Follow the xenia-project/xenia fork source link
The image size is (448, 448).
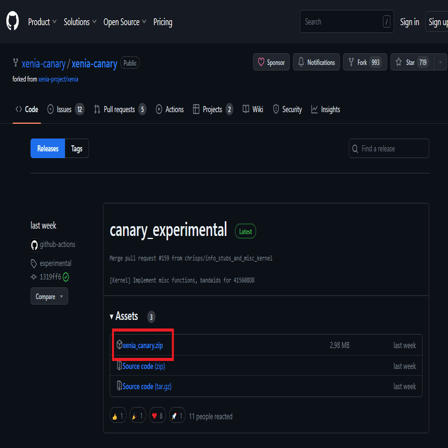(58, 79)
